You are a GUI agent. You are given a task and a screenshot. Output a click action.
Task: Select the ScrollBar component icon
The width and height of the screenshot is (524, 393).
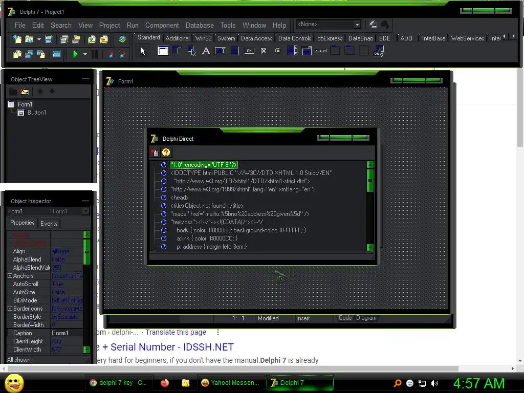pos(321,51)
